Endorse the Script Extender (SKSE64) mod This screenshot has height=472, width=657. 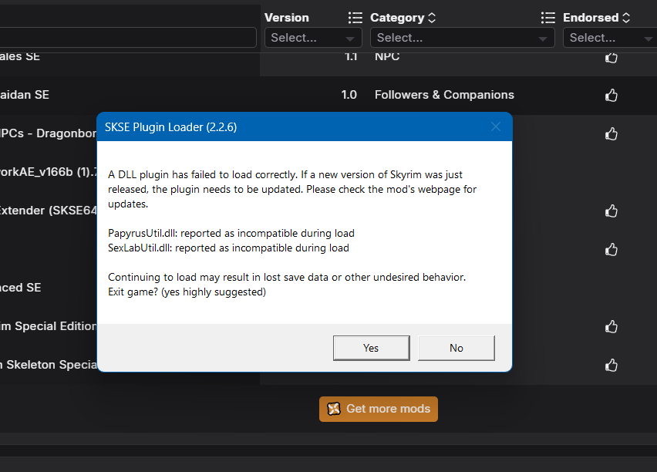(x=612, y=211)
